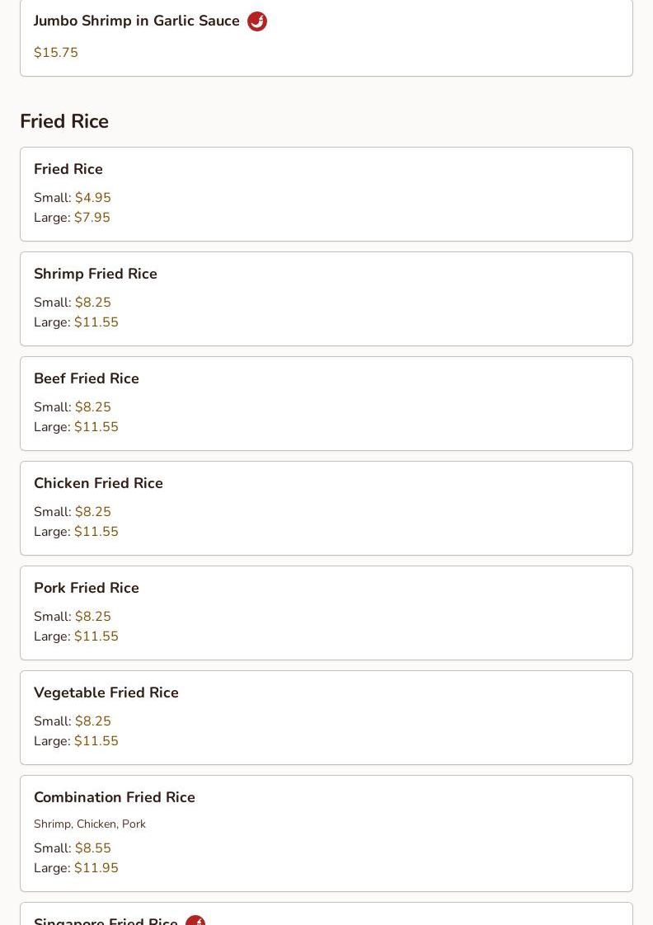Open the Jumbo Shrimp in Garlic Sauce item

point(137,21)
